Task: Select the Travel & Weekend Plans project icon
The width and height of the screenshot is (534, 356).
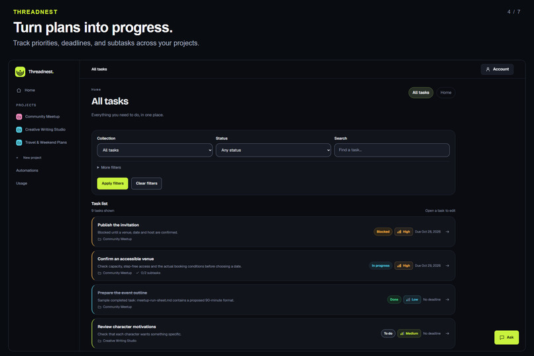Action: pyautogui.click(x=19, y=143)
